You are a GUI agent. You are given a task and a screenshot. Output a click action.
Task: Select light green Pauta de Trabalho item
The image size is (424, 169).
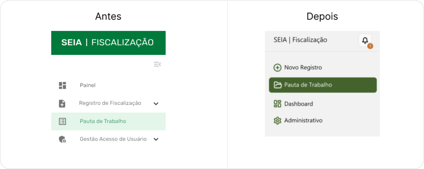point(103,121)
